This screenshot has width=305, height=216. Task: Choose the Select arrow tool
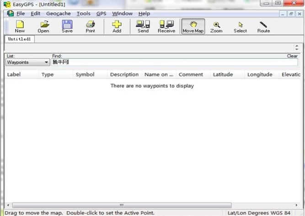(x=240, y=26)
